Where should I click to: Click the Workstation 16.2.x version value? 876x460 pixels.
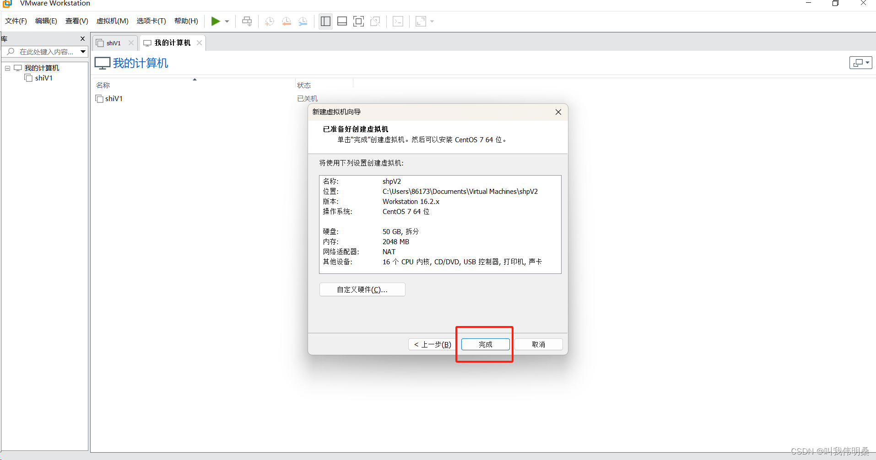click(x=411, y=202)
